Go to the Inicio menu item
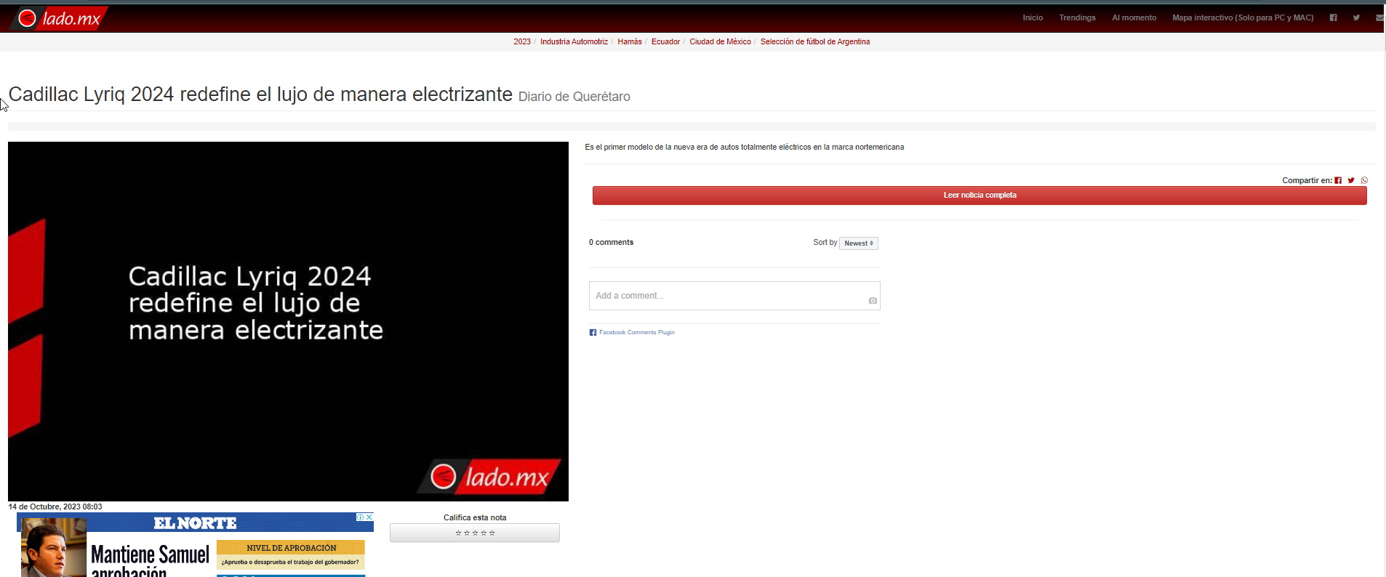 [1033, 17]
